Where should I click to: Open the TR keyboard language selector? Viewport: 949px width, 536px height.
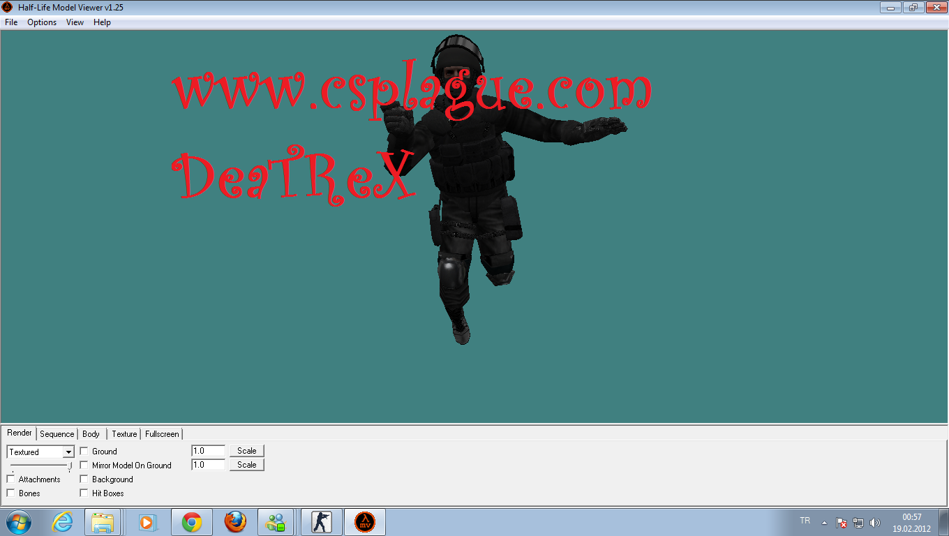[x=804, y=521]
